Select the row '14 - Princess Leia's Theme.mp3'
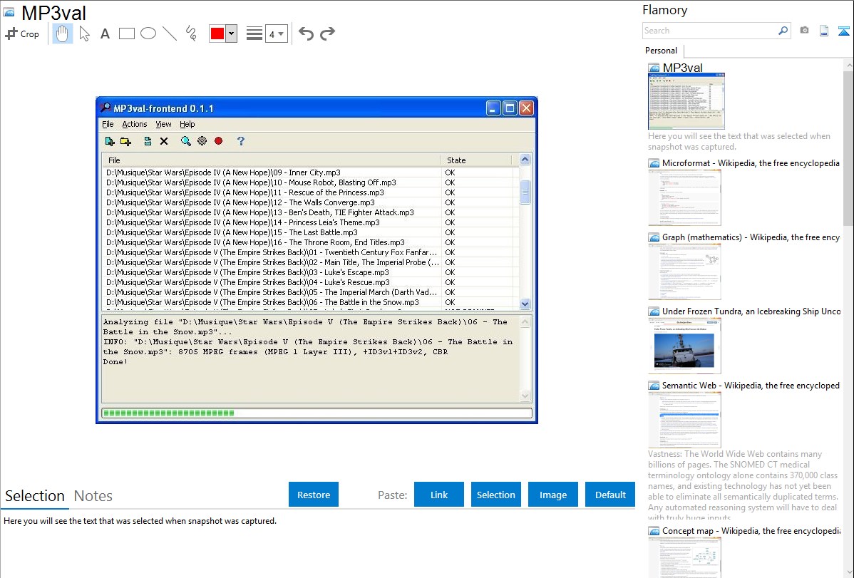This screenshot has width=854, height=578. coord(310,223)
